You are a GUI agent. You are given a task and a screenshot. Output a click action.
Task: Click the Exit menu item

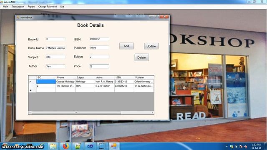tap(62, 7)
